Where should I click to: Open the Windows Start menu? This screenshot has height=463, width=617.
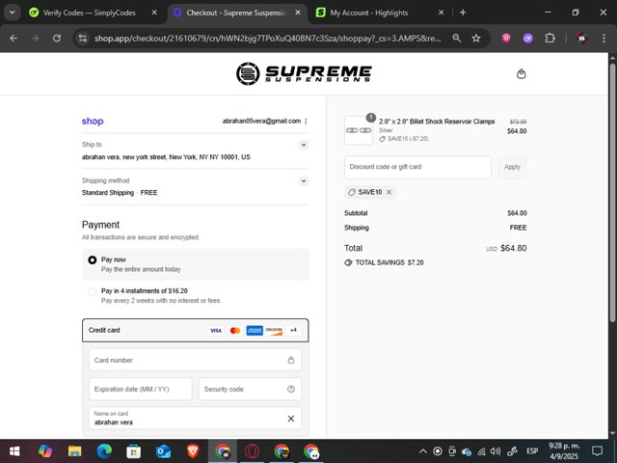(14, 451)
